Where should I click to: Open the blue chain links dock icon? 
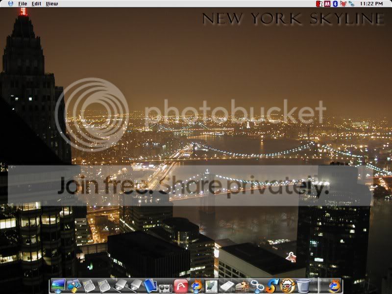tap(257, 285)
